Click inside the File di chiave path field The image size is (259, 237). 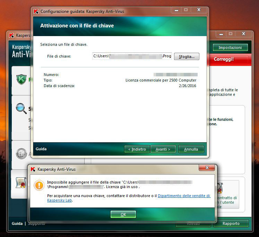[132, 56]
